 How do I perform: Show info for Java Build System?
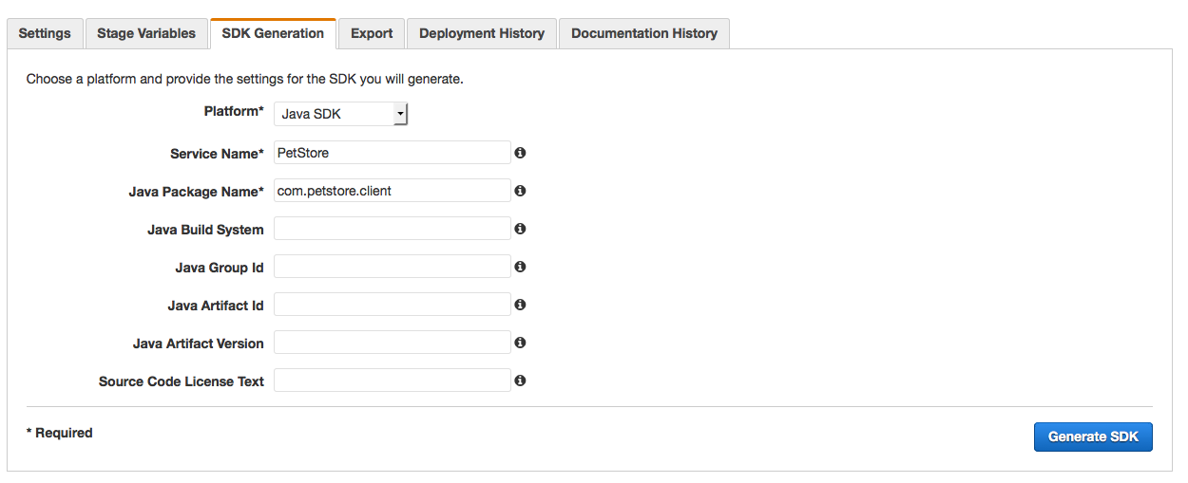(520, 229)
